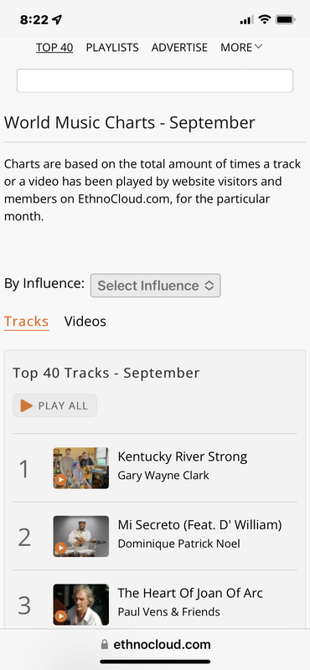Tap the location arrow next to the time
This screenshot has width=310, height=670.
[57, 19]
